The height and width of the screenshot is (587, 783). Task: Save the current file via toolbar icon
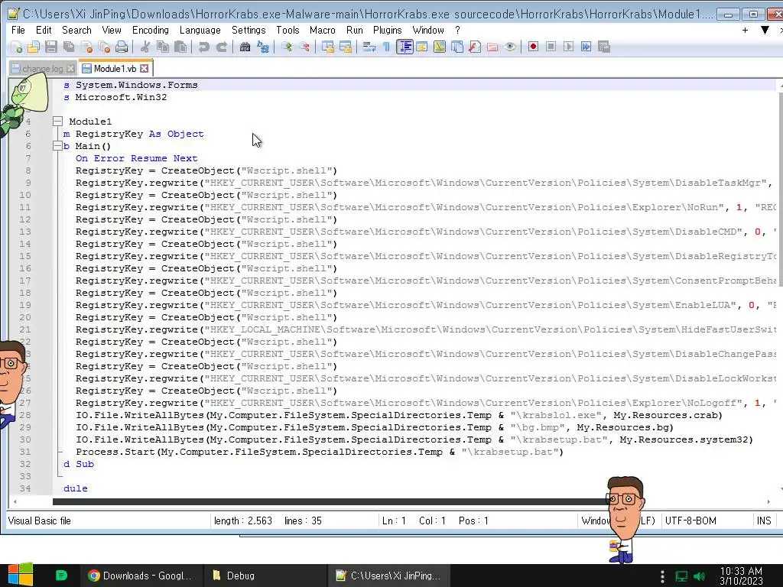(51, 47)
